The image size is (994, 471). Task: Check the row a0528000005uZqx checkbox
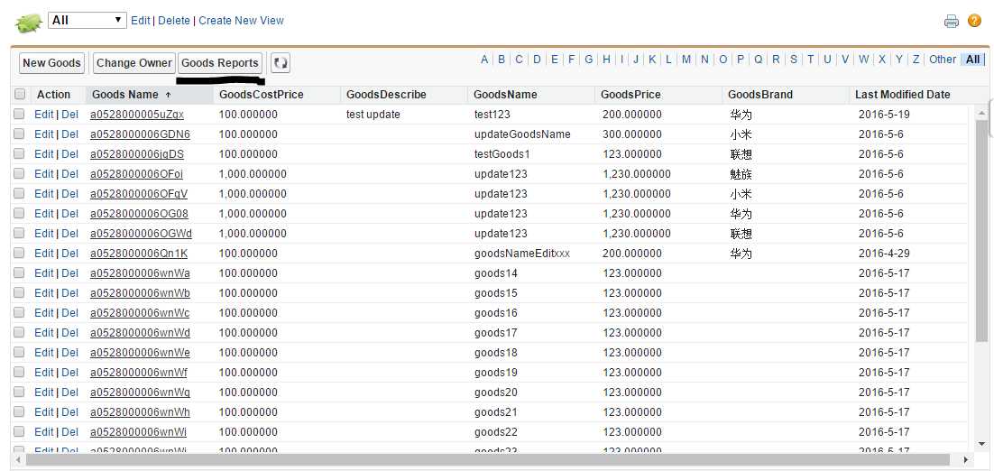(x=19, y=114)
